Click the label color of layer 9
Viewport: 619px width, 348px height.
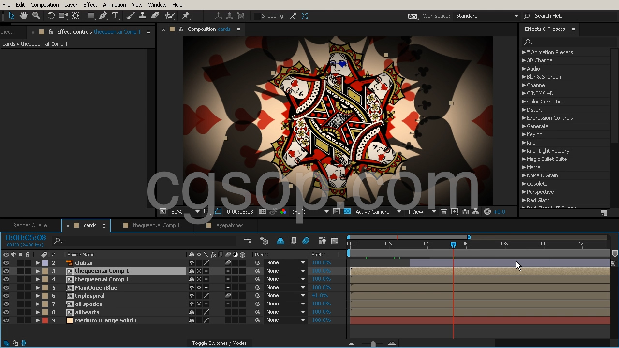coord(45,320)
